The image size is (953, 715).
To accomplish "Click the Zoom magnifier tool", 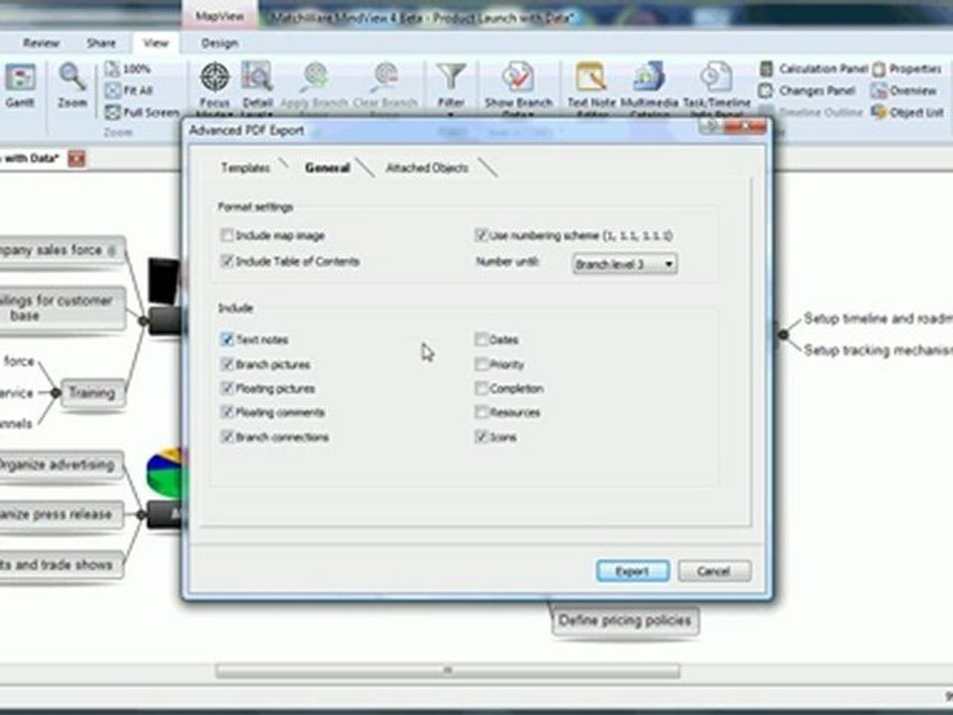I will [71, 85].
